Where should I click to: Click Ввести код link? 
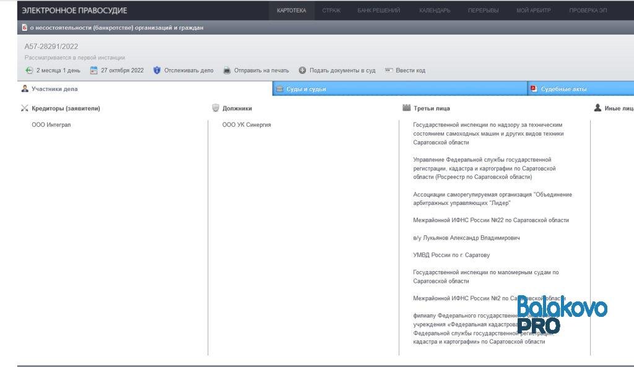point(410,71)
